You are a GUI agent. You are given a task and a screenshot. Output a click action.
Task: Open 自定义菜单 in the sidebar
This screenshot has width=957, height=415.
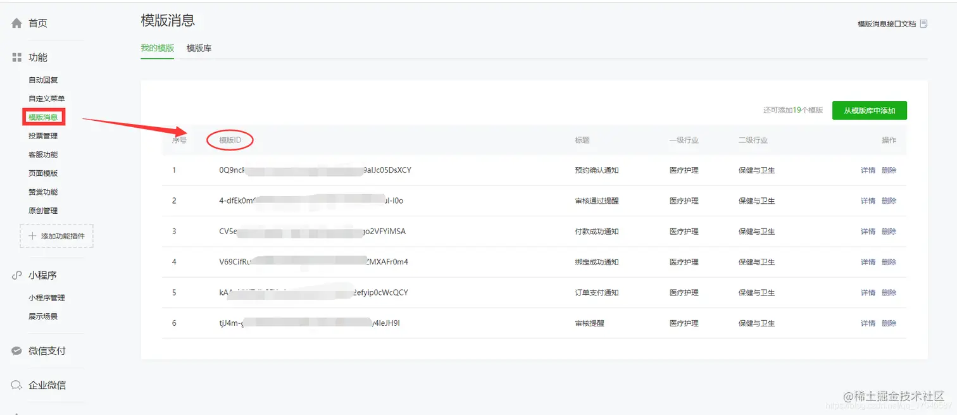pyautogui.click(x=46, y=99)
